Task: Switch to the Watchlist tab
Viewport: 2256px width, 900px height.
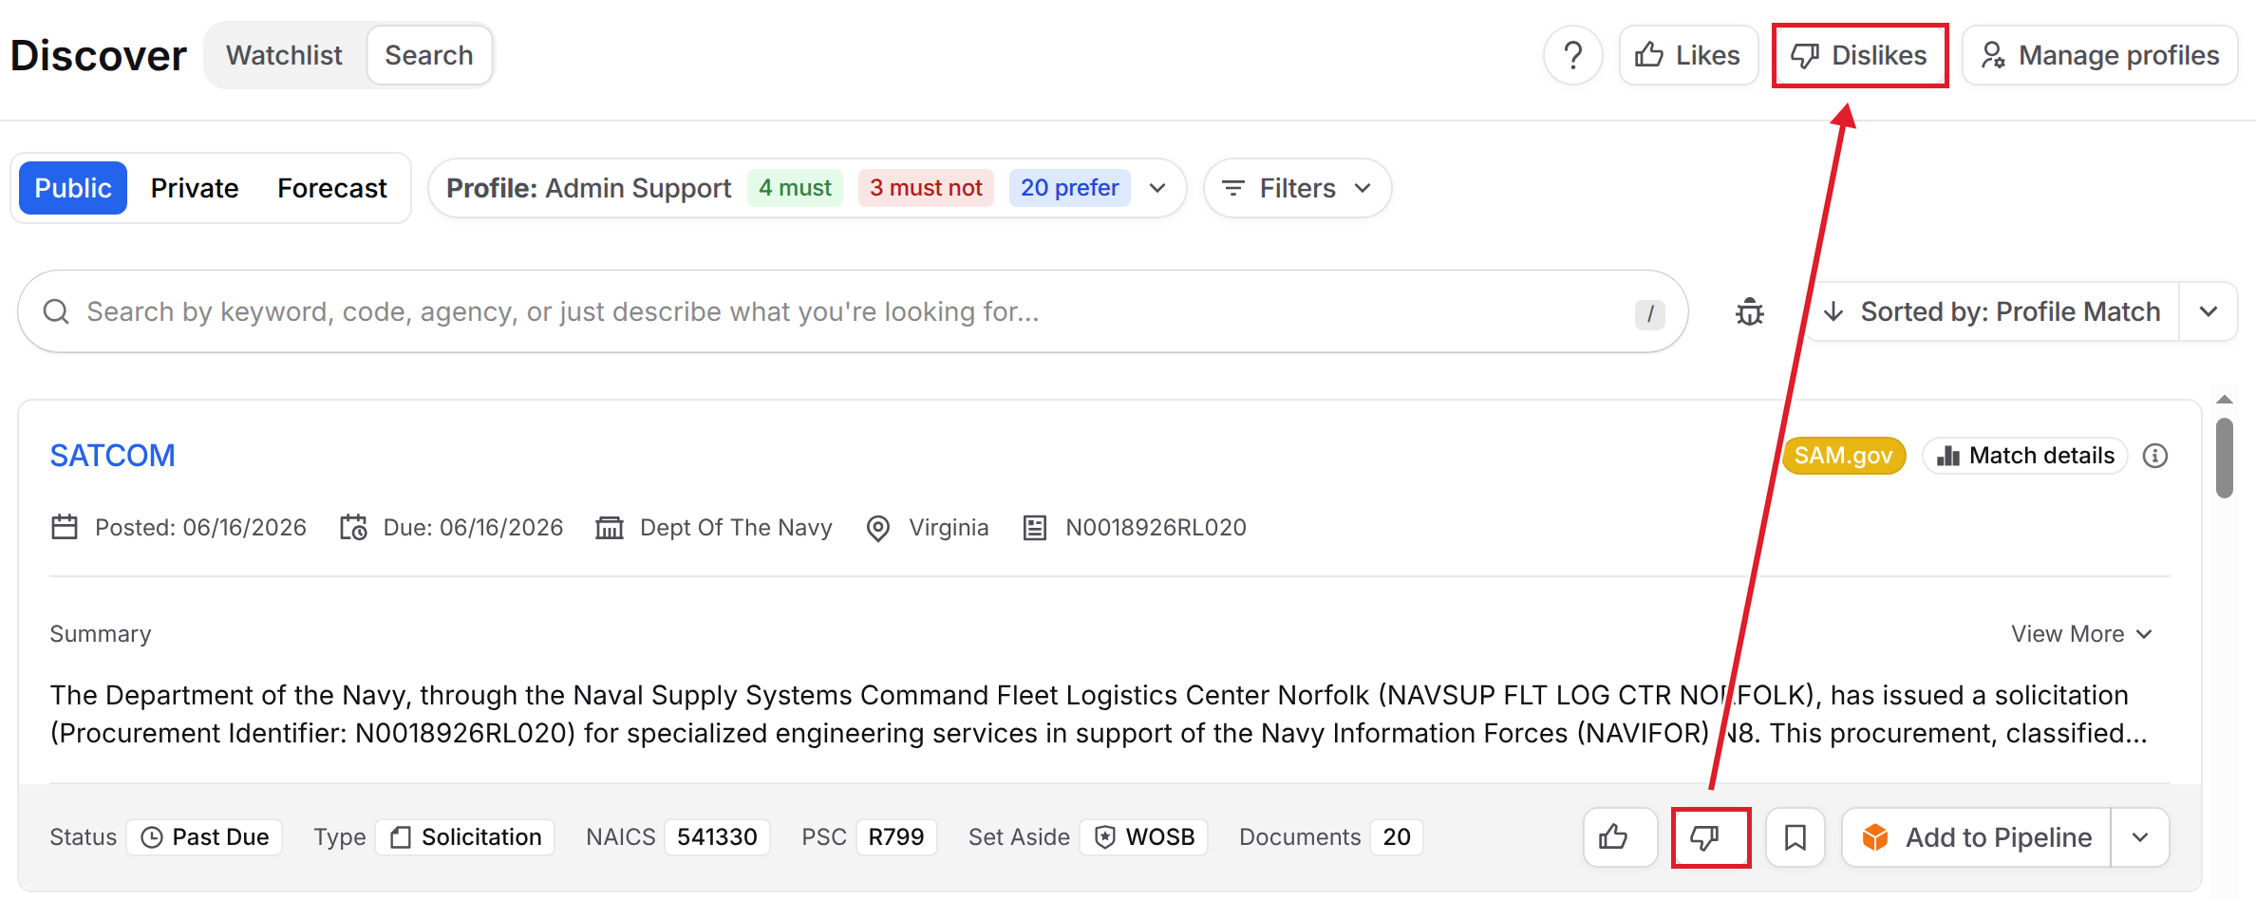Action: (x=284, y=55)
